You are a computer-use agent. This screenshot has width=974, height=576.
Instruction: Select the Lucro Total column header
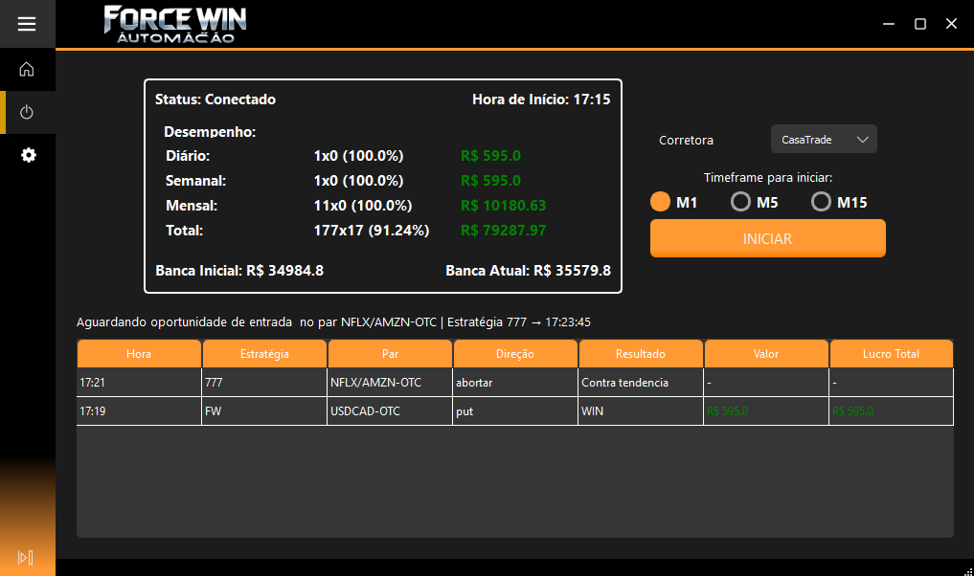pyautogui.click(x=891, y=354)
